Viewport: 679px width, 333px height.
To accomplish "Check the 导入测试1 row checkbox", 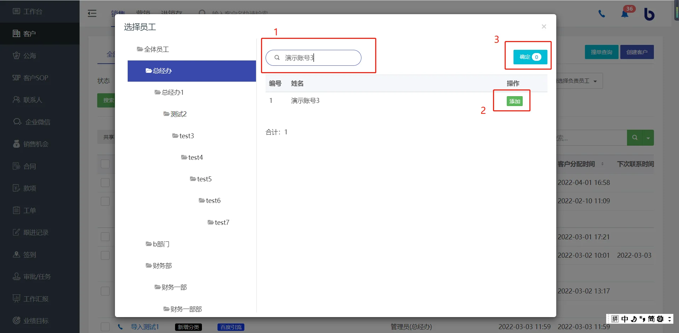I will (x=105, y=327).
